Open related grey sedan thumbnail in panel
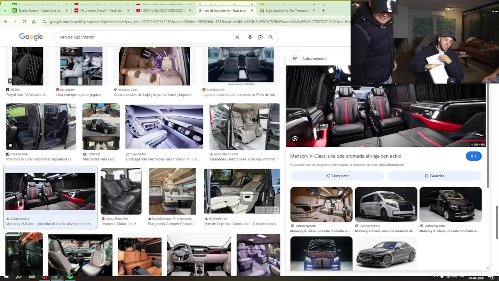This screenshot has height=281, width=499. coord(386,253)
